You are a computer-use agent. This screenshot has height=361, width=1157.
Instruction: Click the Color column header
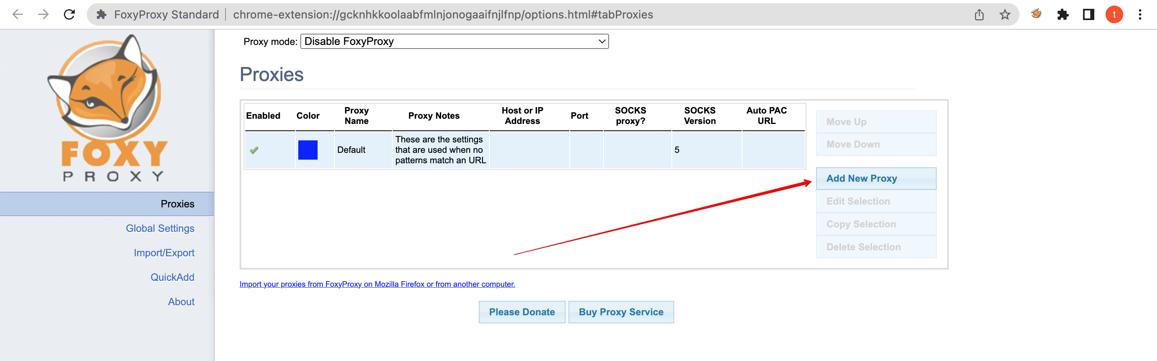pyautogui.click(x=308, y=116)
